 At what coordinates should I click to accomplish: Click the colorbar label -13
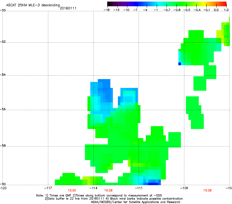click(116, 10)
